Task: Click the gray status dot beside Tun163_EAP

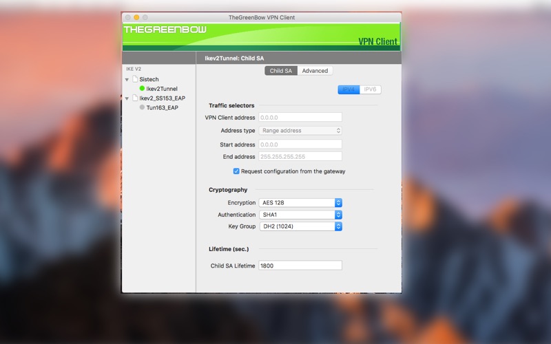Action: [142, 107]
